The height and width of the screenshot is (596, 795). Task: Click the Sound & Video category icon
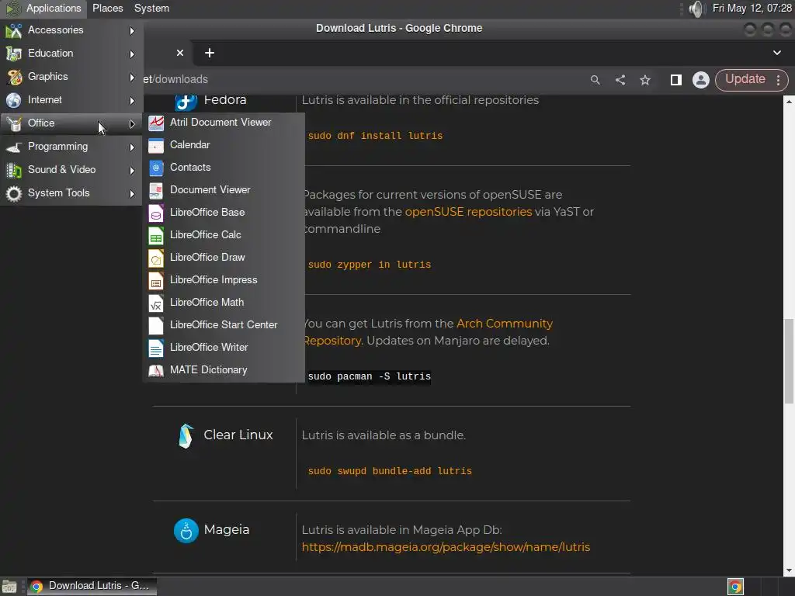click(14, 170)
